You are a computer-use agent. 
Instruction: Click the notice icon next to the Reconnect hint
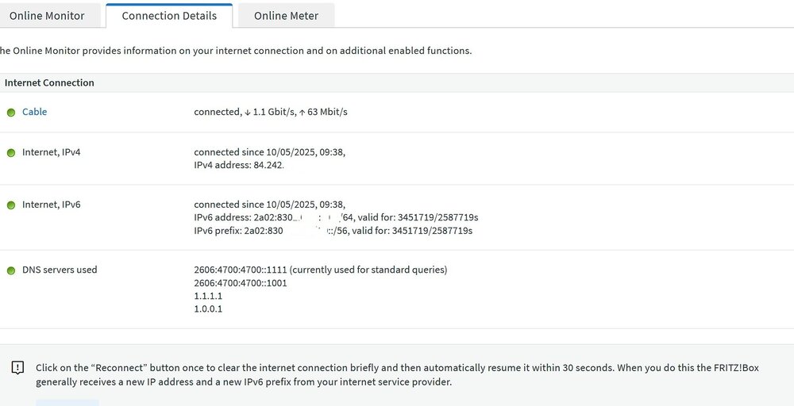pyautogui.click(x=17, y=368)
